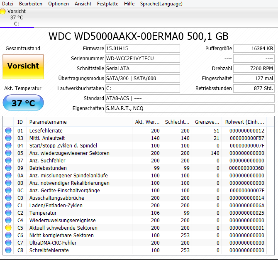The image size is (278, 260).
Task: Click the Schnittstelle field Serial ATA
Action: tap(143, 69)
